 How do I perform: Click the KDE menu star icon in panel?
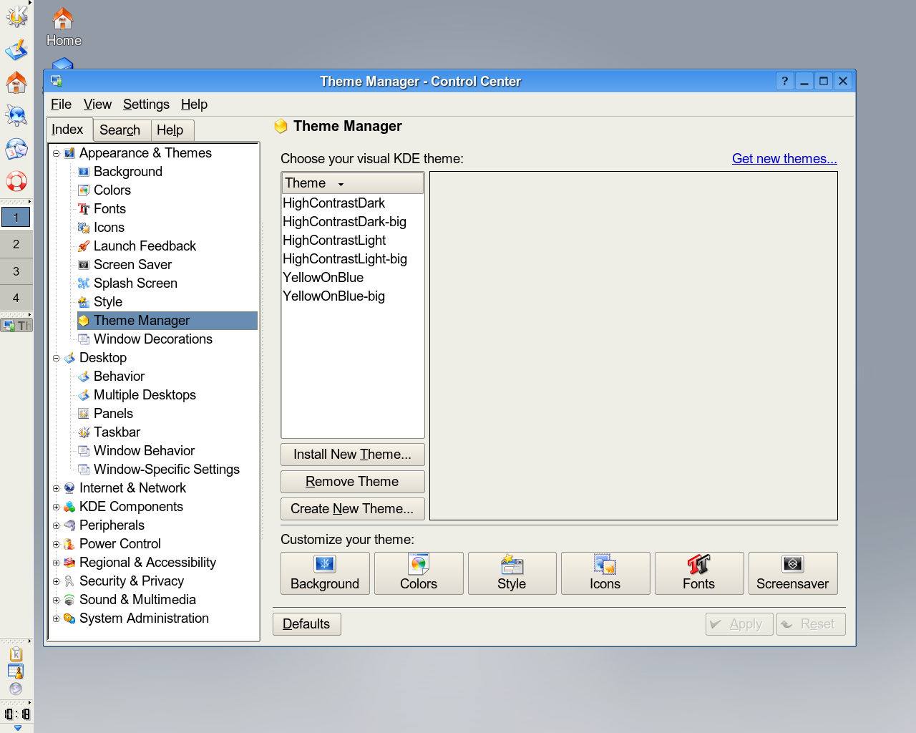point(16,15)
